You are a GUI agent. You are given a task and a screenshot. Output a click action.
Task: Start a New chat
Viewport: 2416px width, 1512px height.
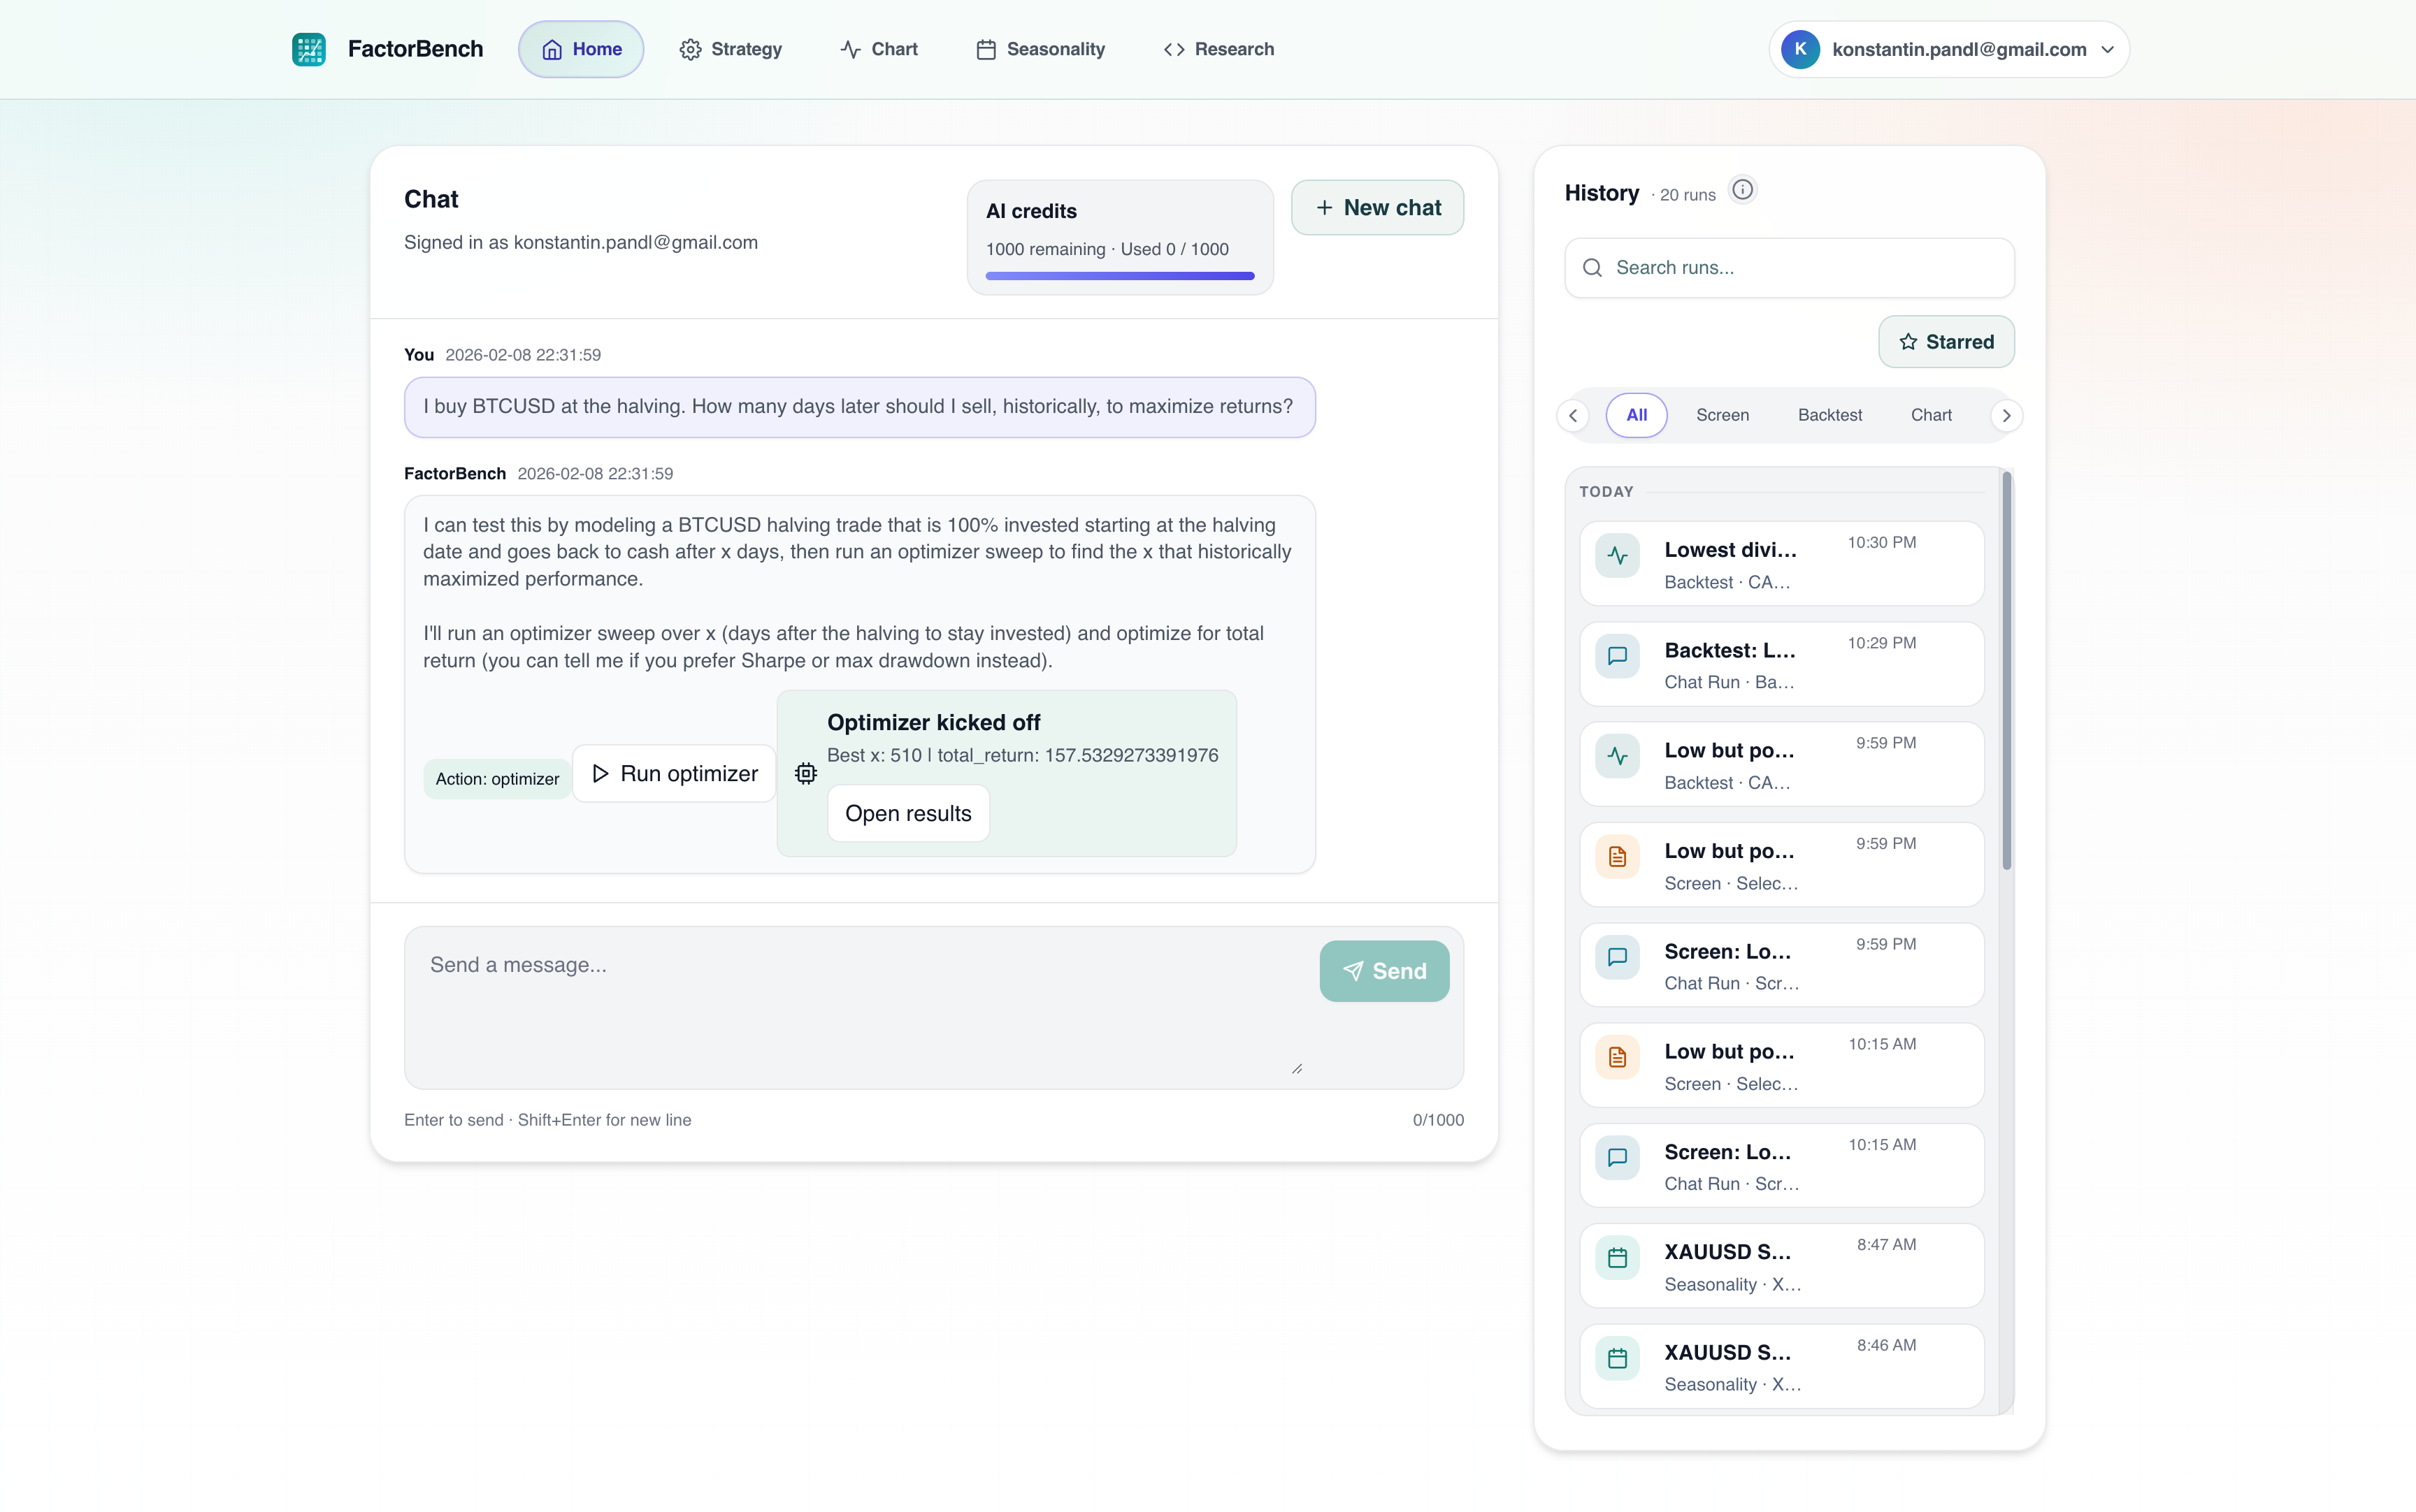point(1378,207)
